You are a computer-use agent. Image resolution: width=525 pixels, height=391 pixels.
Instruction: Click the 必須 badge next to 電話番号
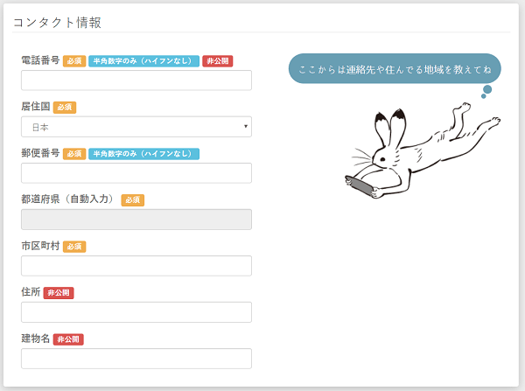click(74, 61)
